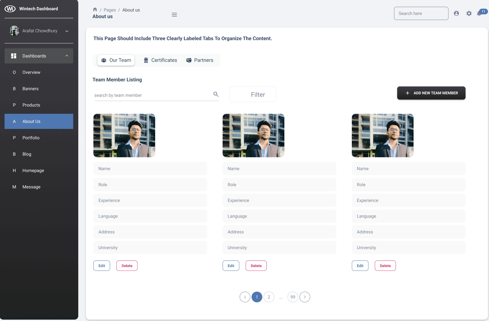
Task: Click the team member search magnifier icon
Action: point(216,94)
